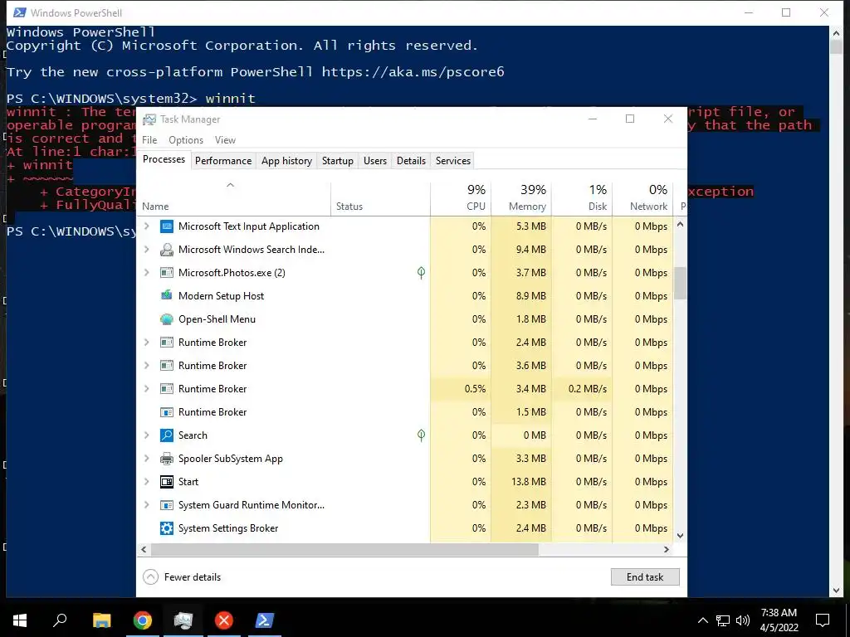Switch to the Startup tab
The image size is (850, 637).
338,161
